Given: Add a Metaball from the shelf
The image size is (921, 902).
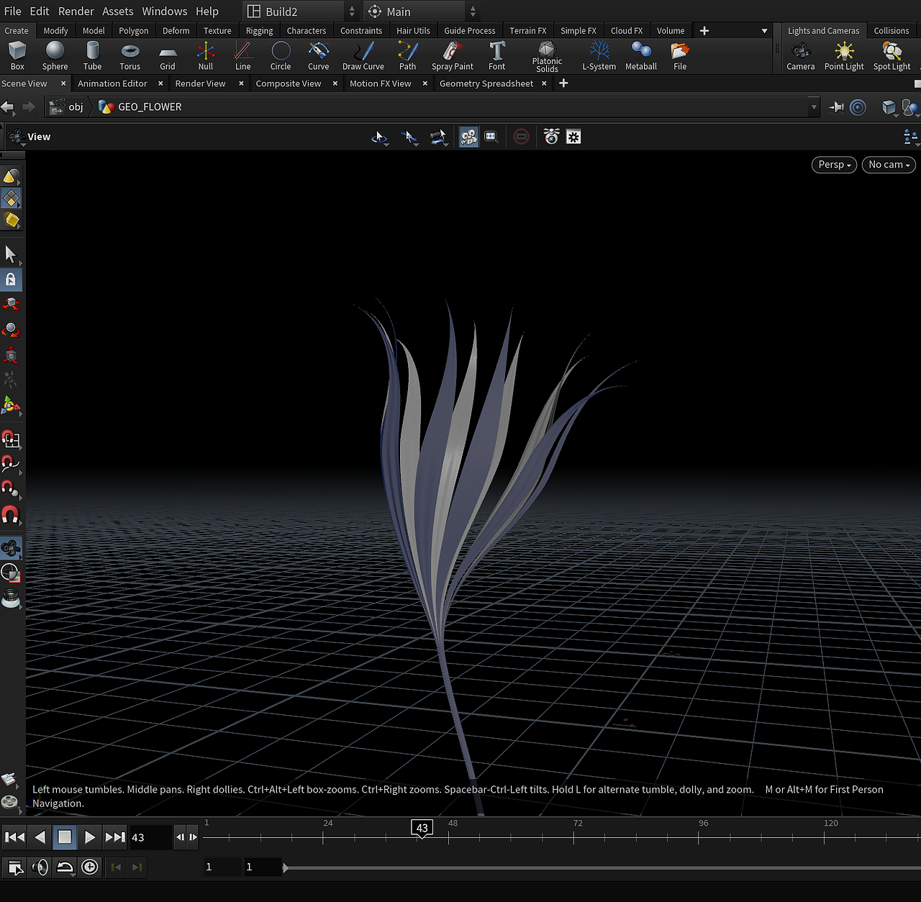Looking at the screenshot, I should point(641,56).
